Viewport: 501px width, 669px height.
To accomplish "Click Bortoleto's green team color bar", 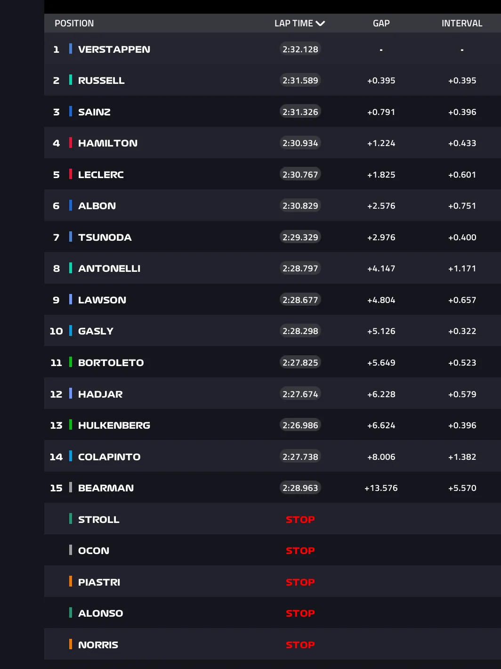I will click(71, 362).
